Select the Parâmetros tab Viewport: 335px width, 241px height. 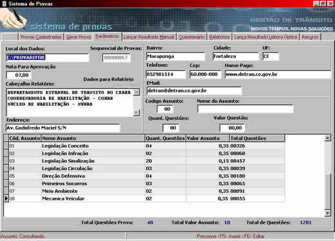coord(107,36)
